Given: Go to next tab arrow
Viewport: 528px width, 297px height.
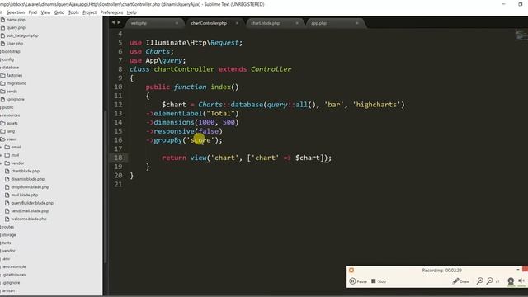Looking at the screenshot, I should 119,22.
